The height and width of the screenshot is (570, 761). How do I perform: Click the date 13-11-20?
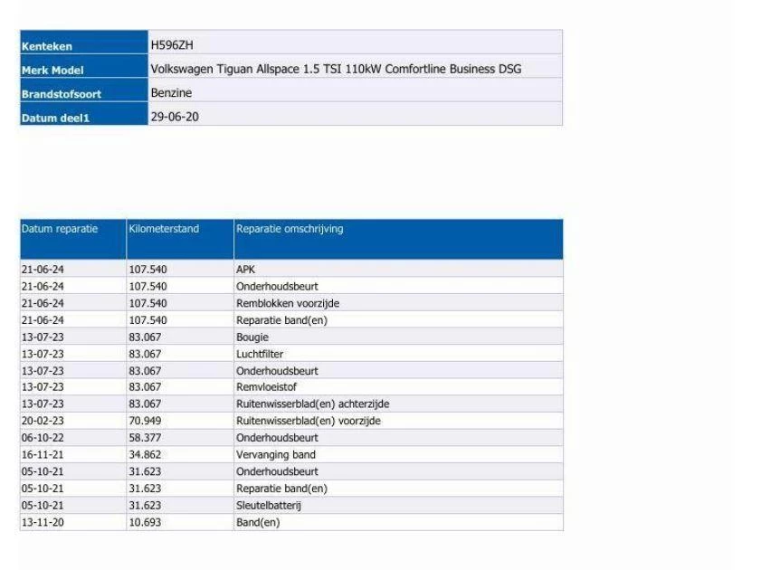43,523
